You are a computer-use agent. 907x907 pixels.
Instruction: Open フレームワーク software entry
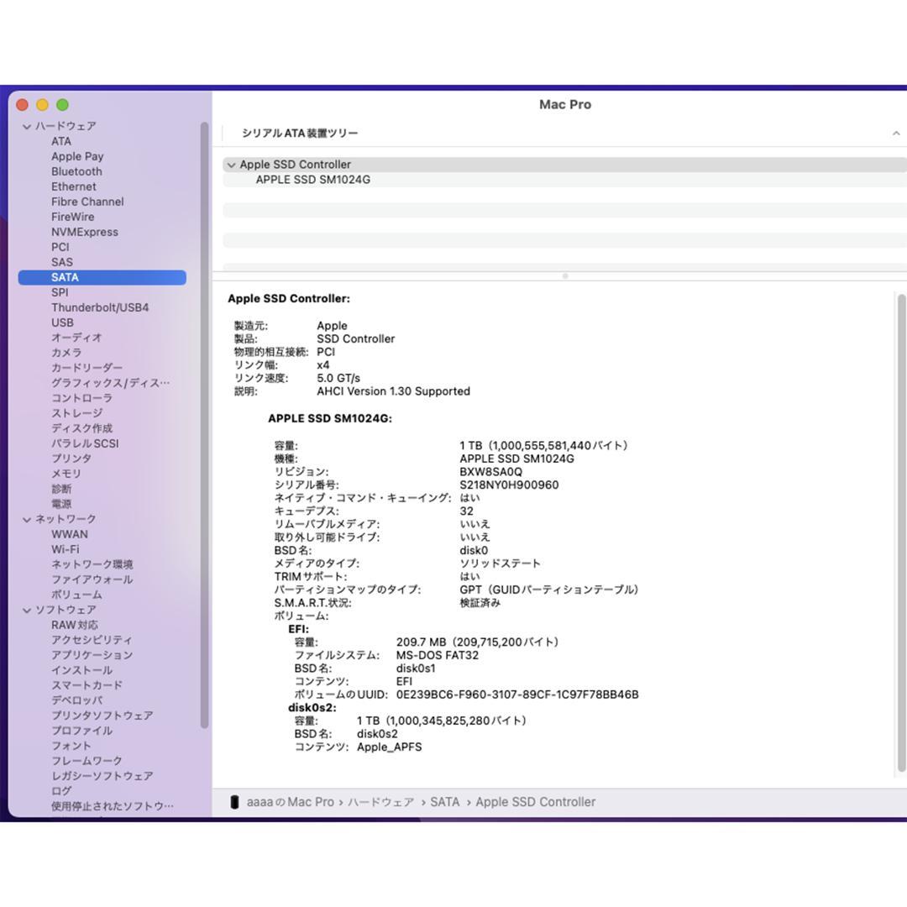click(87, 761)
